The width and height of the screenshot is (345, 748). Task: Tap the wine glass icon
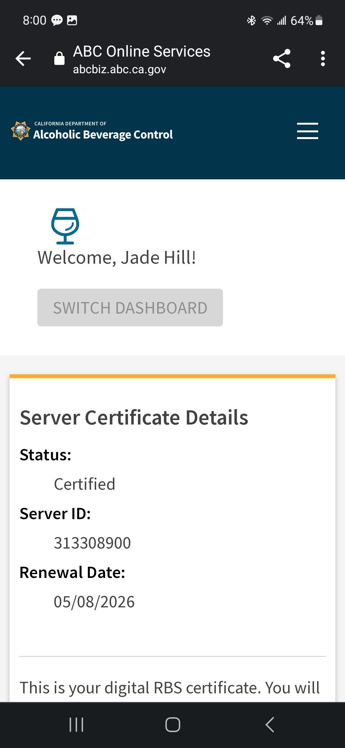point(65,226)
